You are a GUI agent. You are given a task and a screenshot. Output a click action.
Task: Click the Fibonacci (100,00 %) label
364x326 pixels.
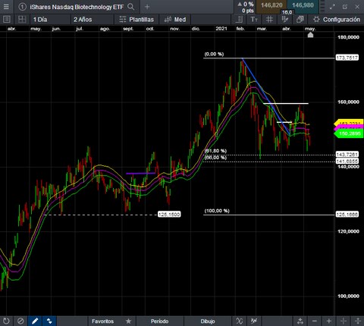[217, 211]
